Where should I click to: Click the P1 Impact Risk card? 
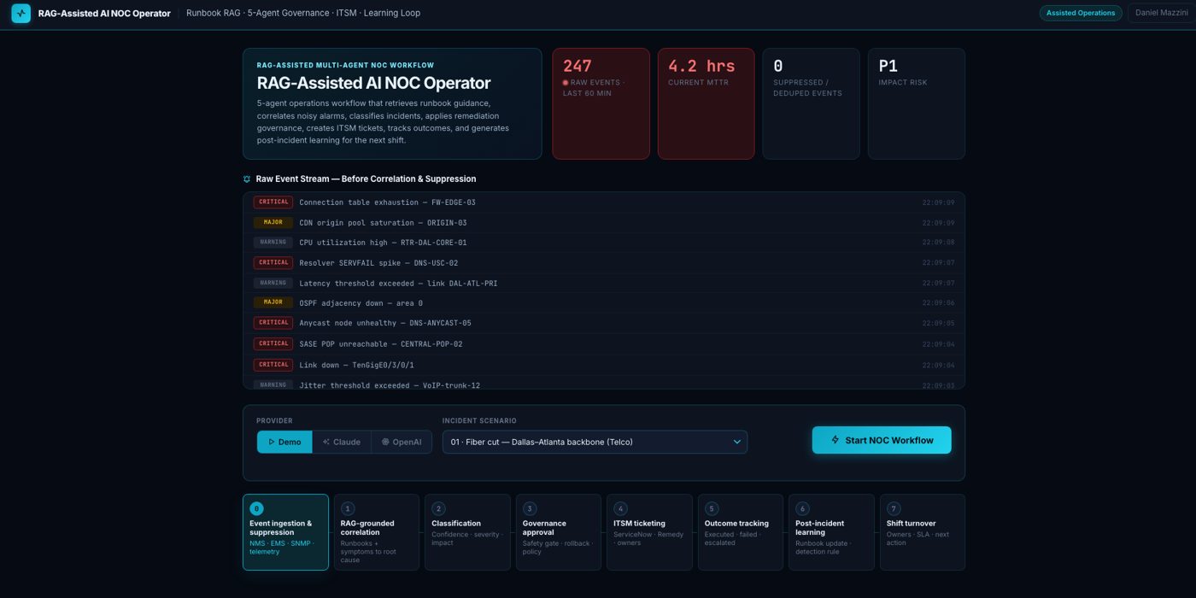[917, 103]
